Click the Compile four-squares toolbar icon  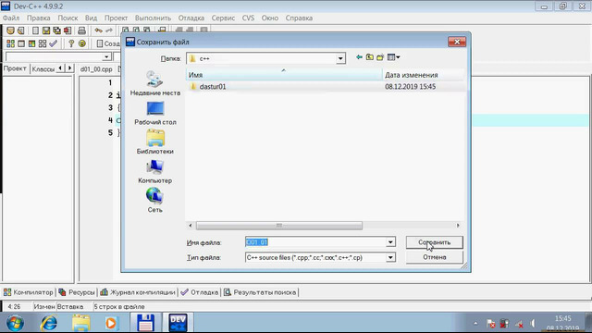[x=10, y=43]
